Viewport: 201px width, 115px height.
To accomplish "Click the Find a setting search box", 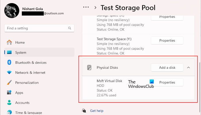I will click(x=36, y=28).
